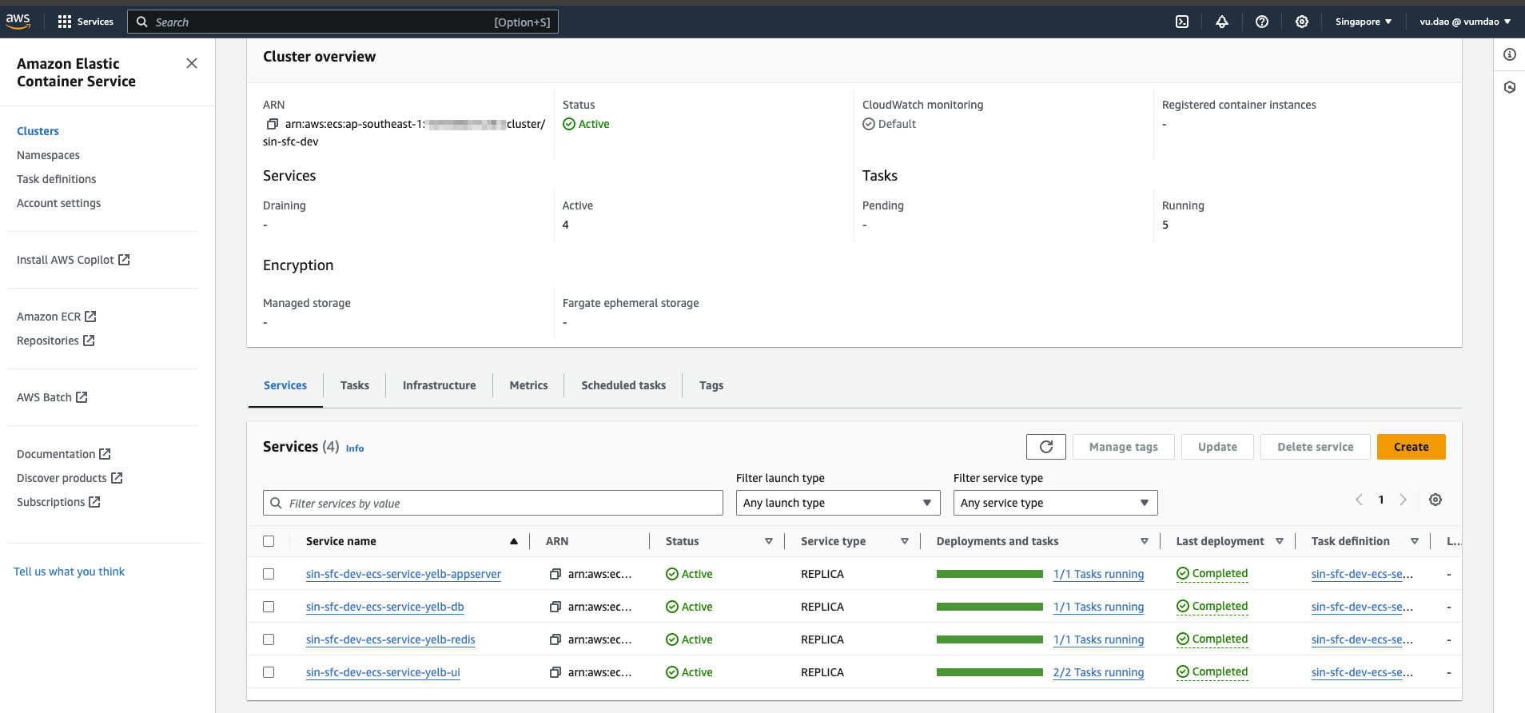Copy ARN of yelb-appserver service
The height and width of the screenshot is (713, 1525).
click(x=555, y=574)
